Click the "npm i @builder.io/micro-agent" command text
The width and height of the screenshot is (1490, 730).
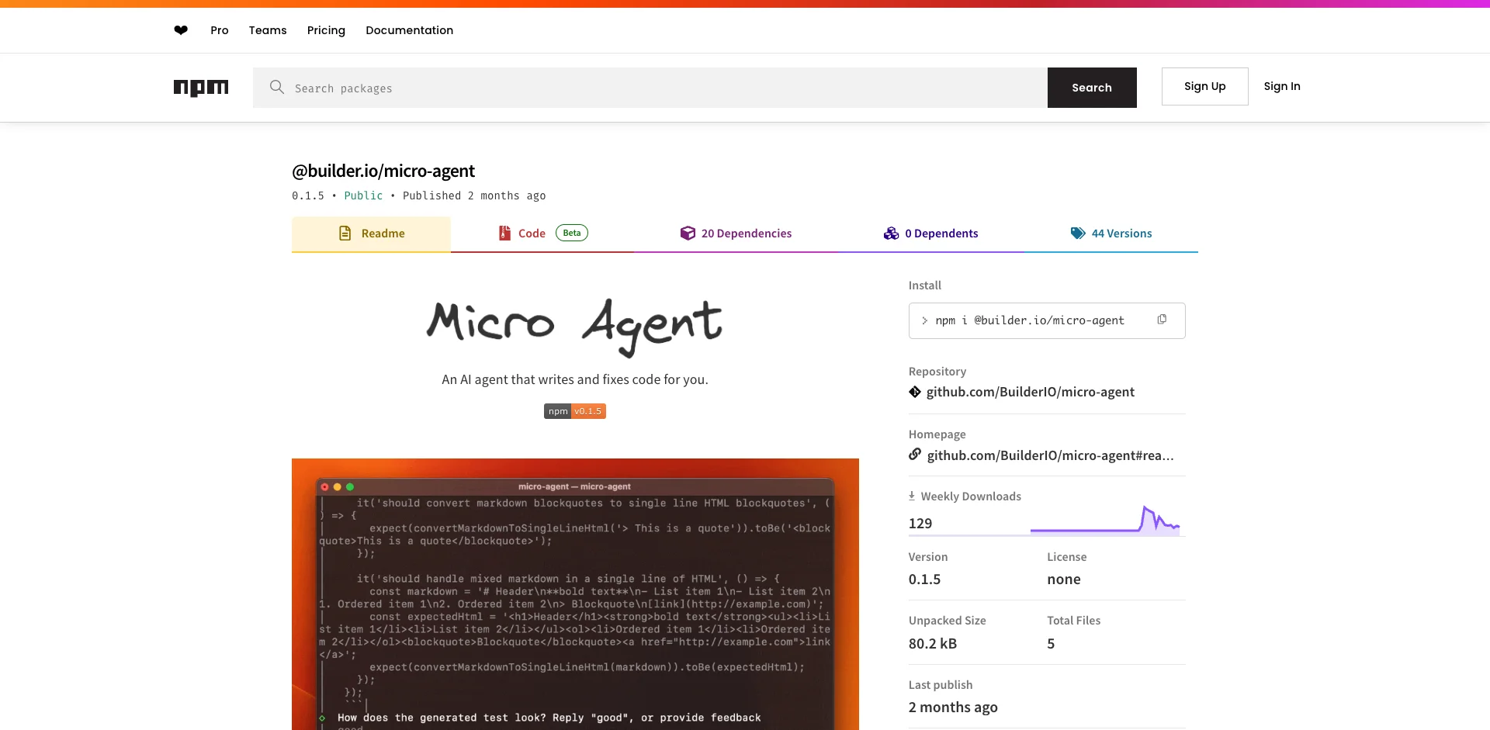tap(1030, 320)
